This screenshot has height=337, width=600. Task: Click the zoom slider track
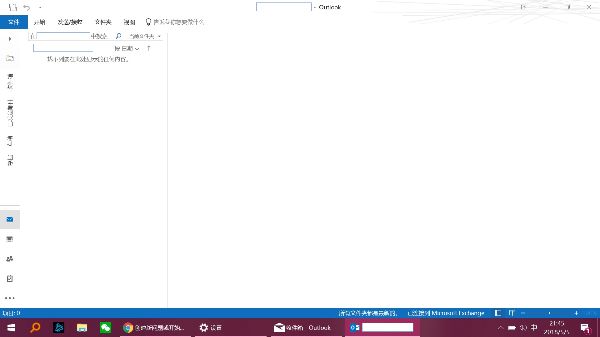550,313
